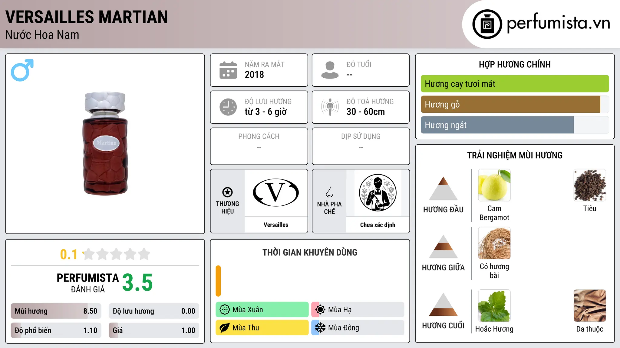Click the middle-note pyramid icon Hương Giữa
Screen dimensions: 620x348
click(443, 246)
